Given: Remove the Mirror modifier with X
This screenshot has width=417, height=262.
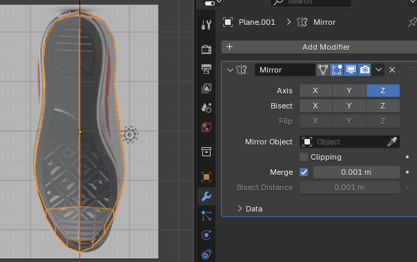Looking at the screenshot, I should click(392, 70).
